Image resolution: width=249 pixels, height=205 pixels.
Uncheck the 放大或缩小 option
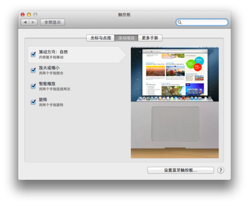[33, 70]
